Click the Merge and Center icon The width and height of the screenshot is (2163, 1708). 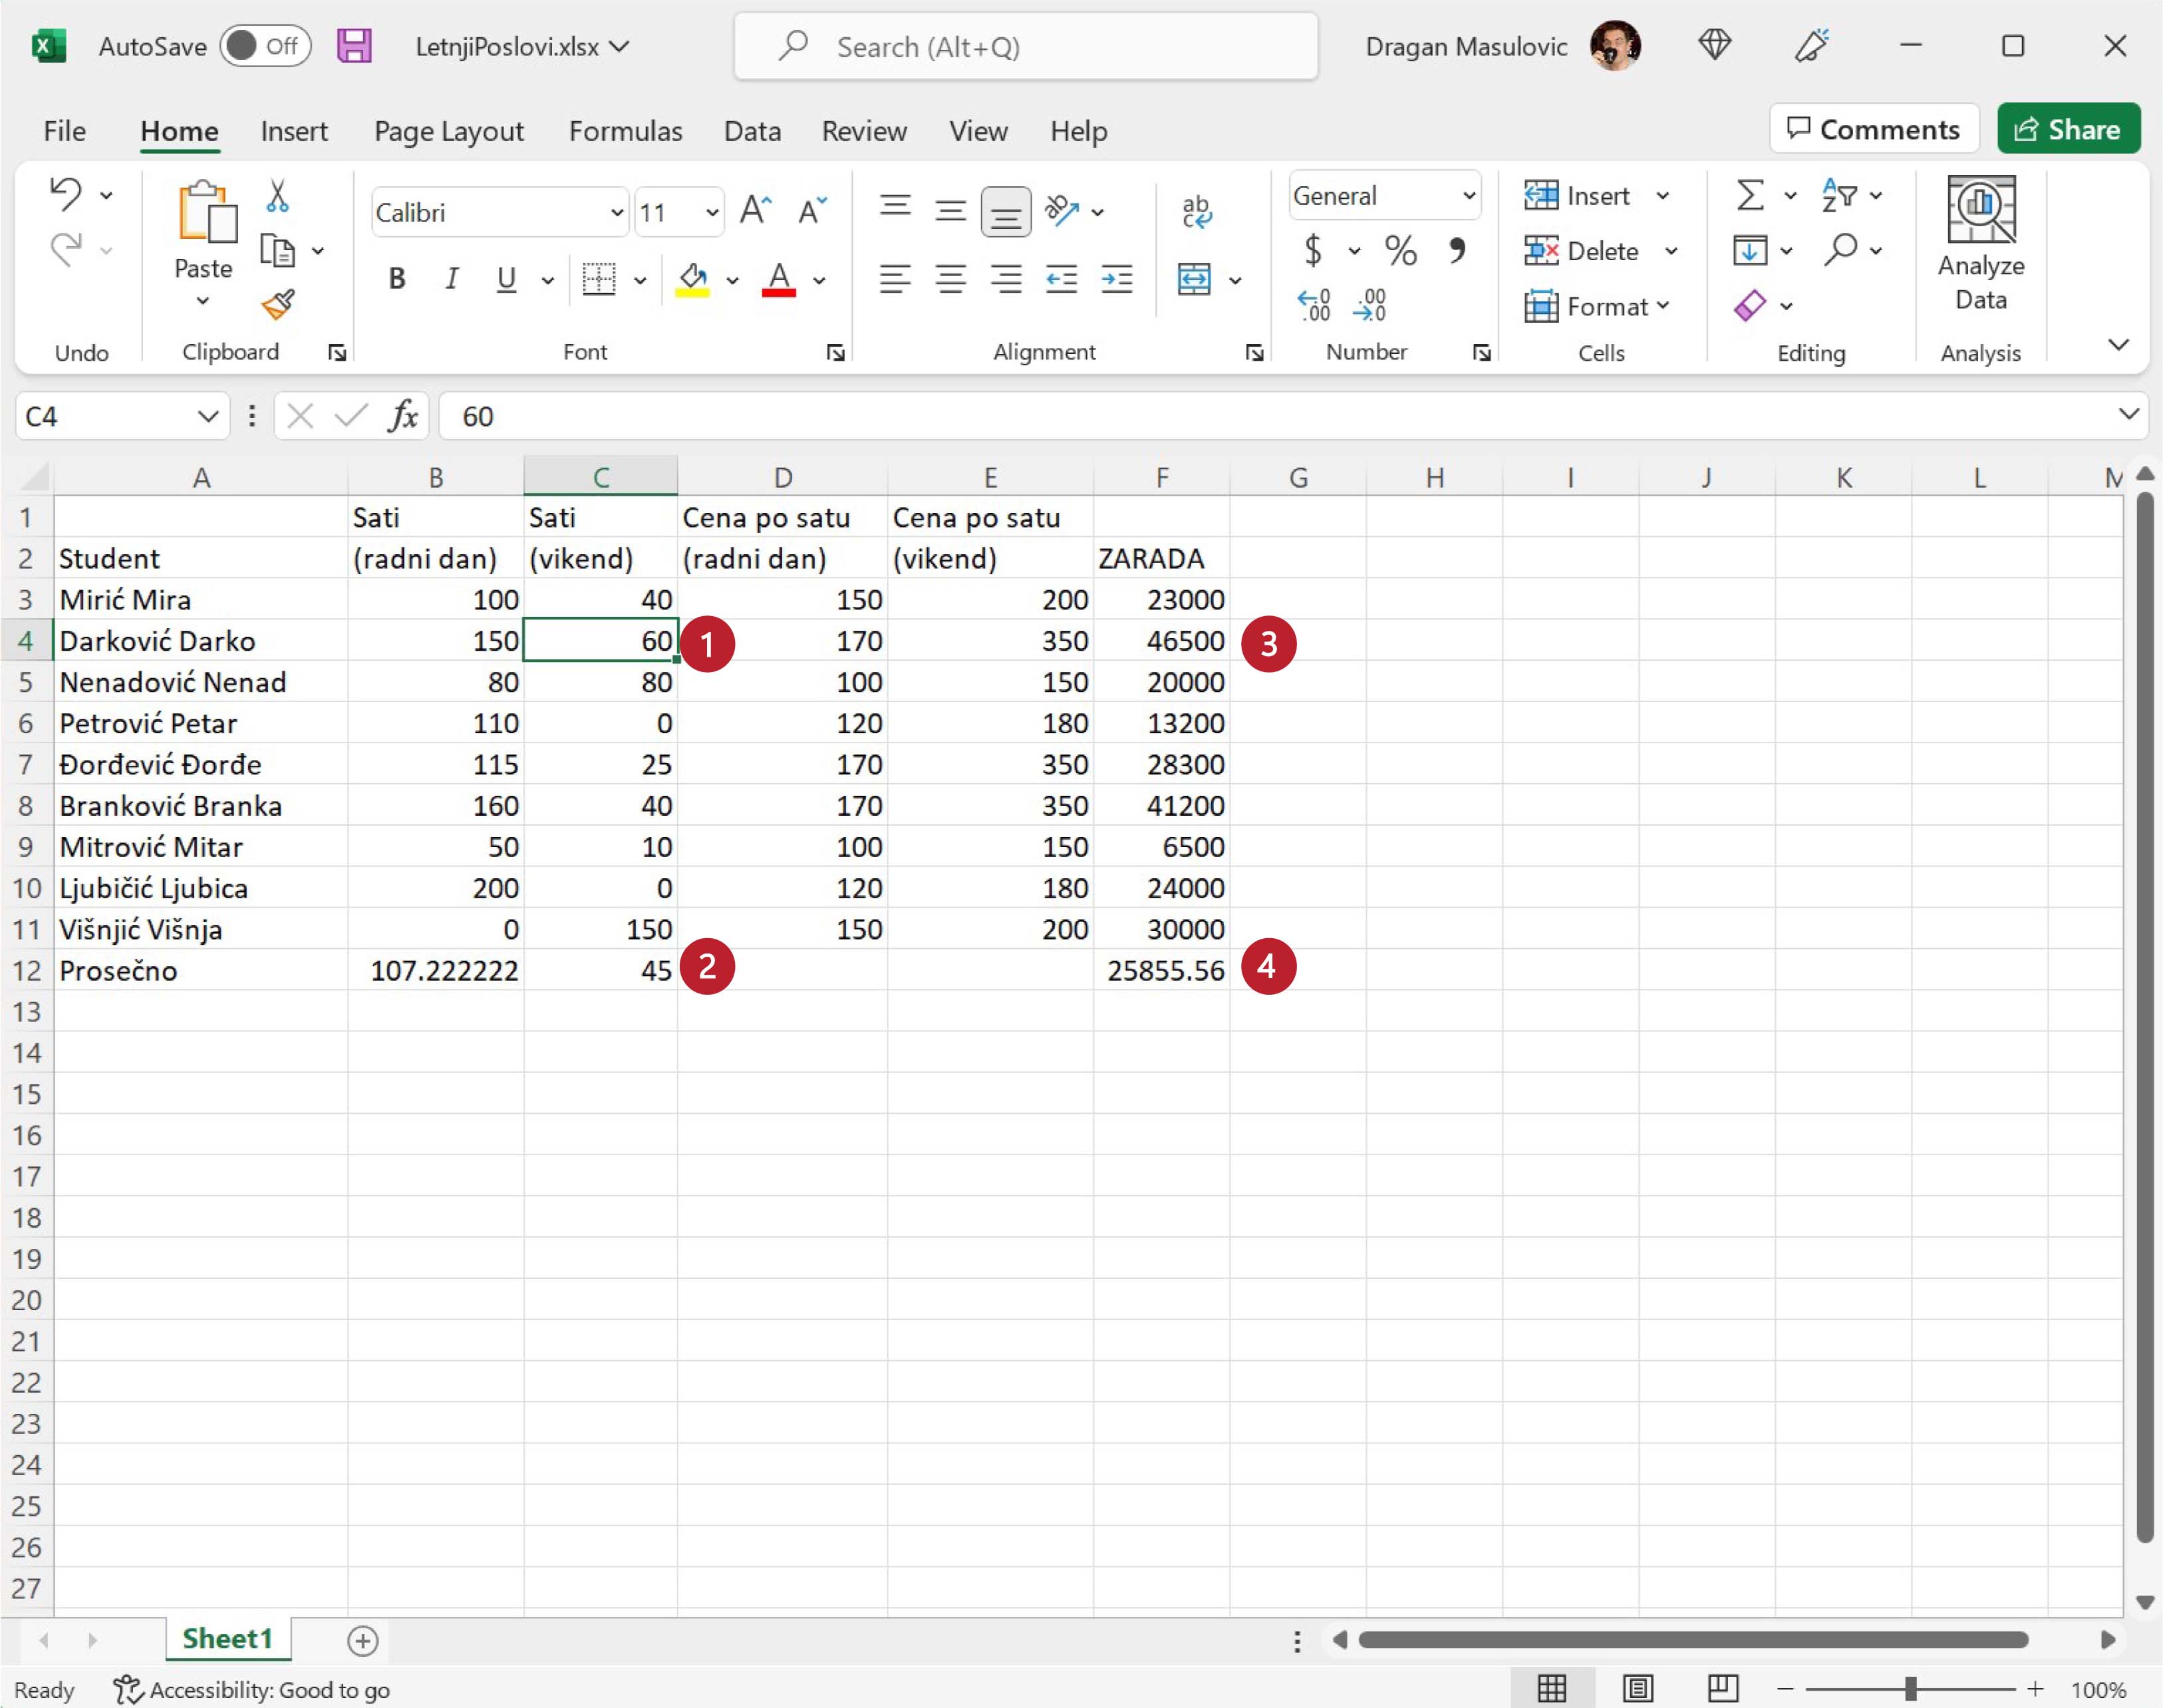click(1195, 279)
